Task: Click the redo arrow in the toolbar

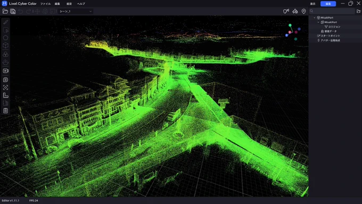Action: tap(28, 11)
